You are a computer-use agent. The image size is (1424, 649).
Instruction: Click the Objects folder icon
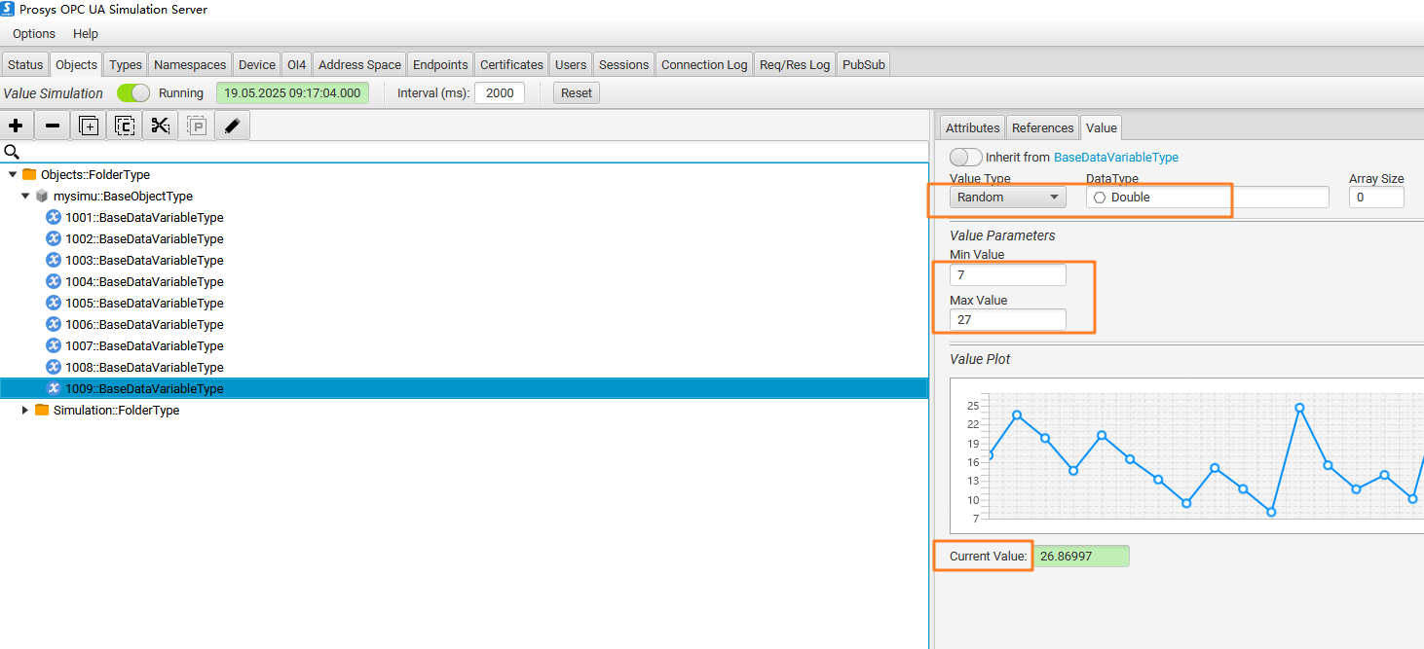[x=29, y=174]
